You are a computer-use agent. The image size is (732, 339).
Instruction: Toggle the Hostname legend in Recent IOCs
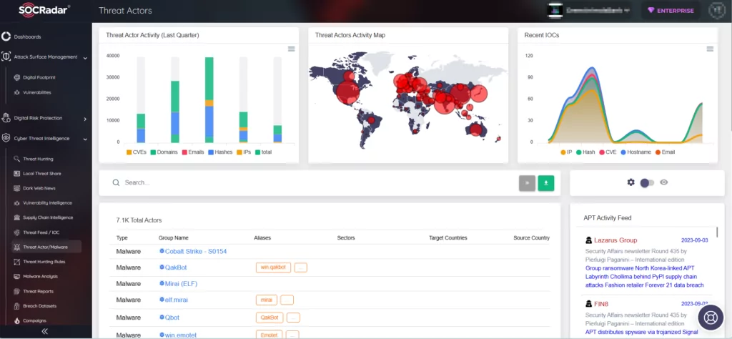635,152
